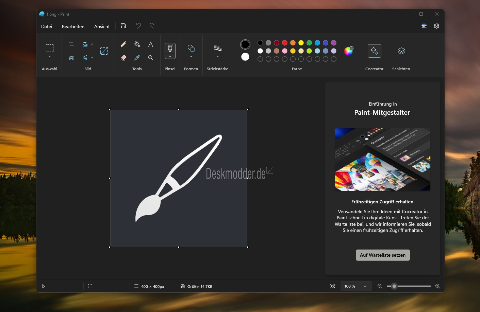Click the zoom slider handle
The image size is (480, 312).
point(394,286)
